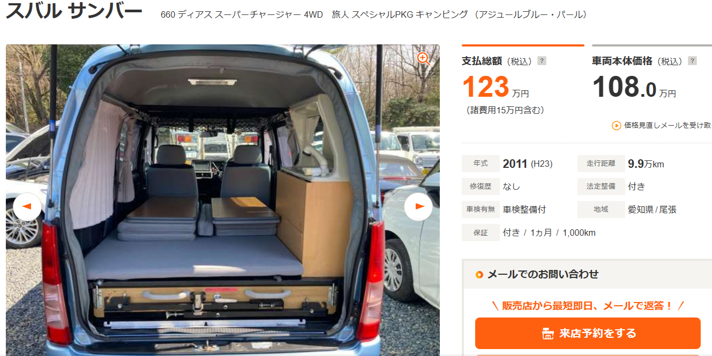
Task: Open help icon beside 支払総額
Action: coord(542,61)
